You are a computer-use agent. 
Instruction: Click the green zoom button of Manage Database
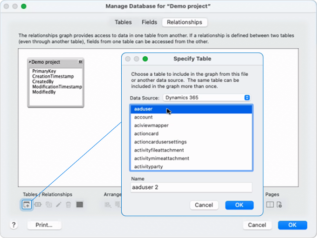point(24,6)
